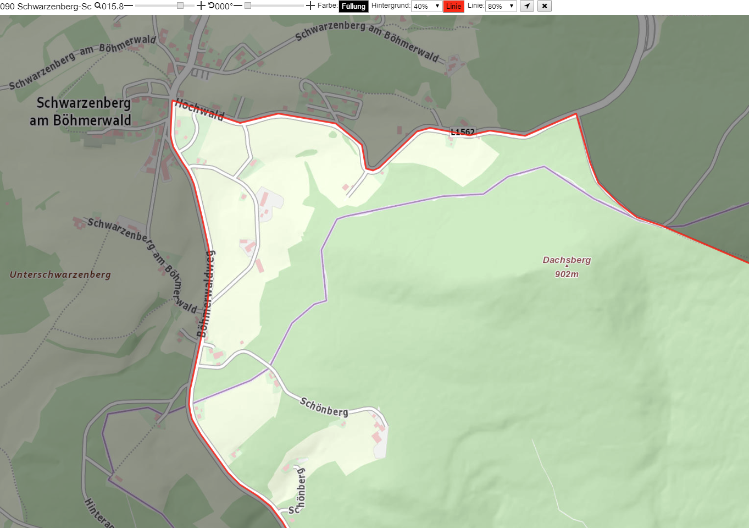Increase rotation with the plus icon

(310, 5)
